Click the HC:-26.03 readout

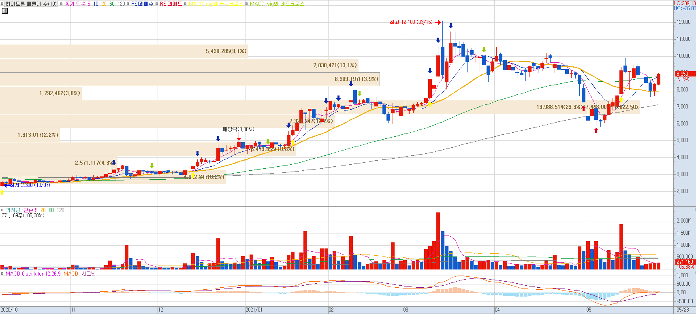coord(685,8)
